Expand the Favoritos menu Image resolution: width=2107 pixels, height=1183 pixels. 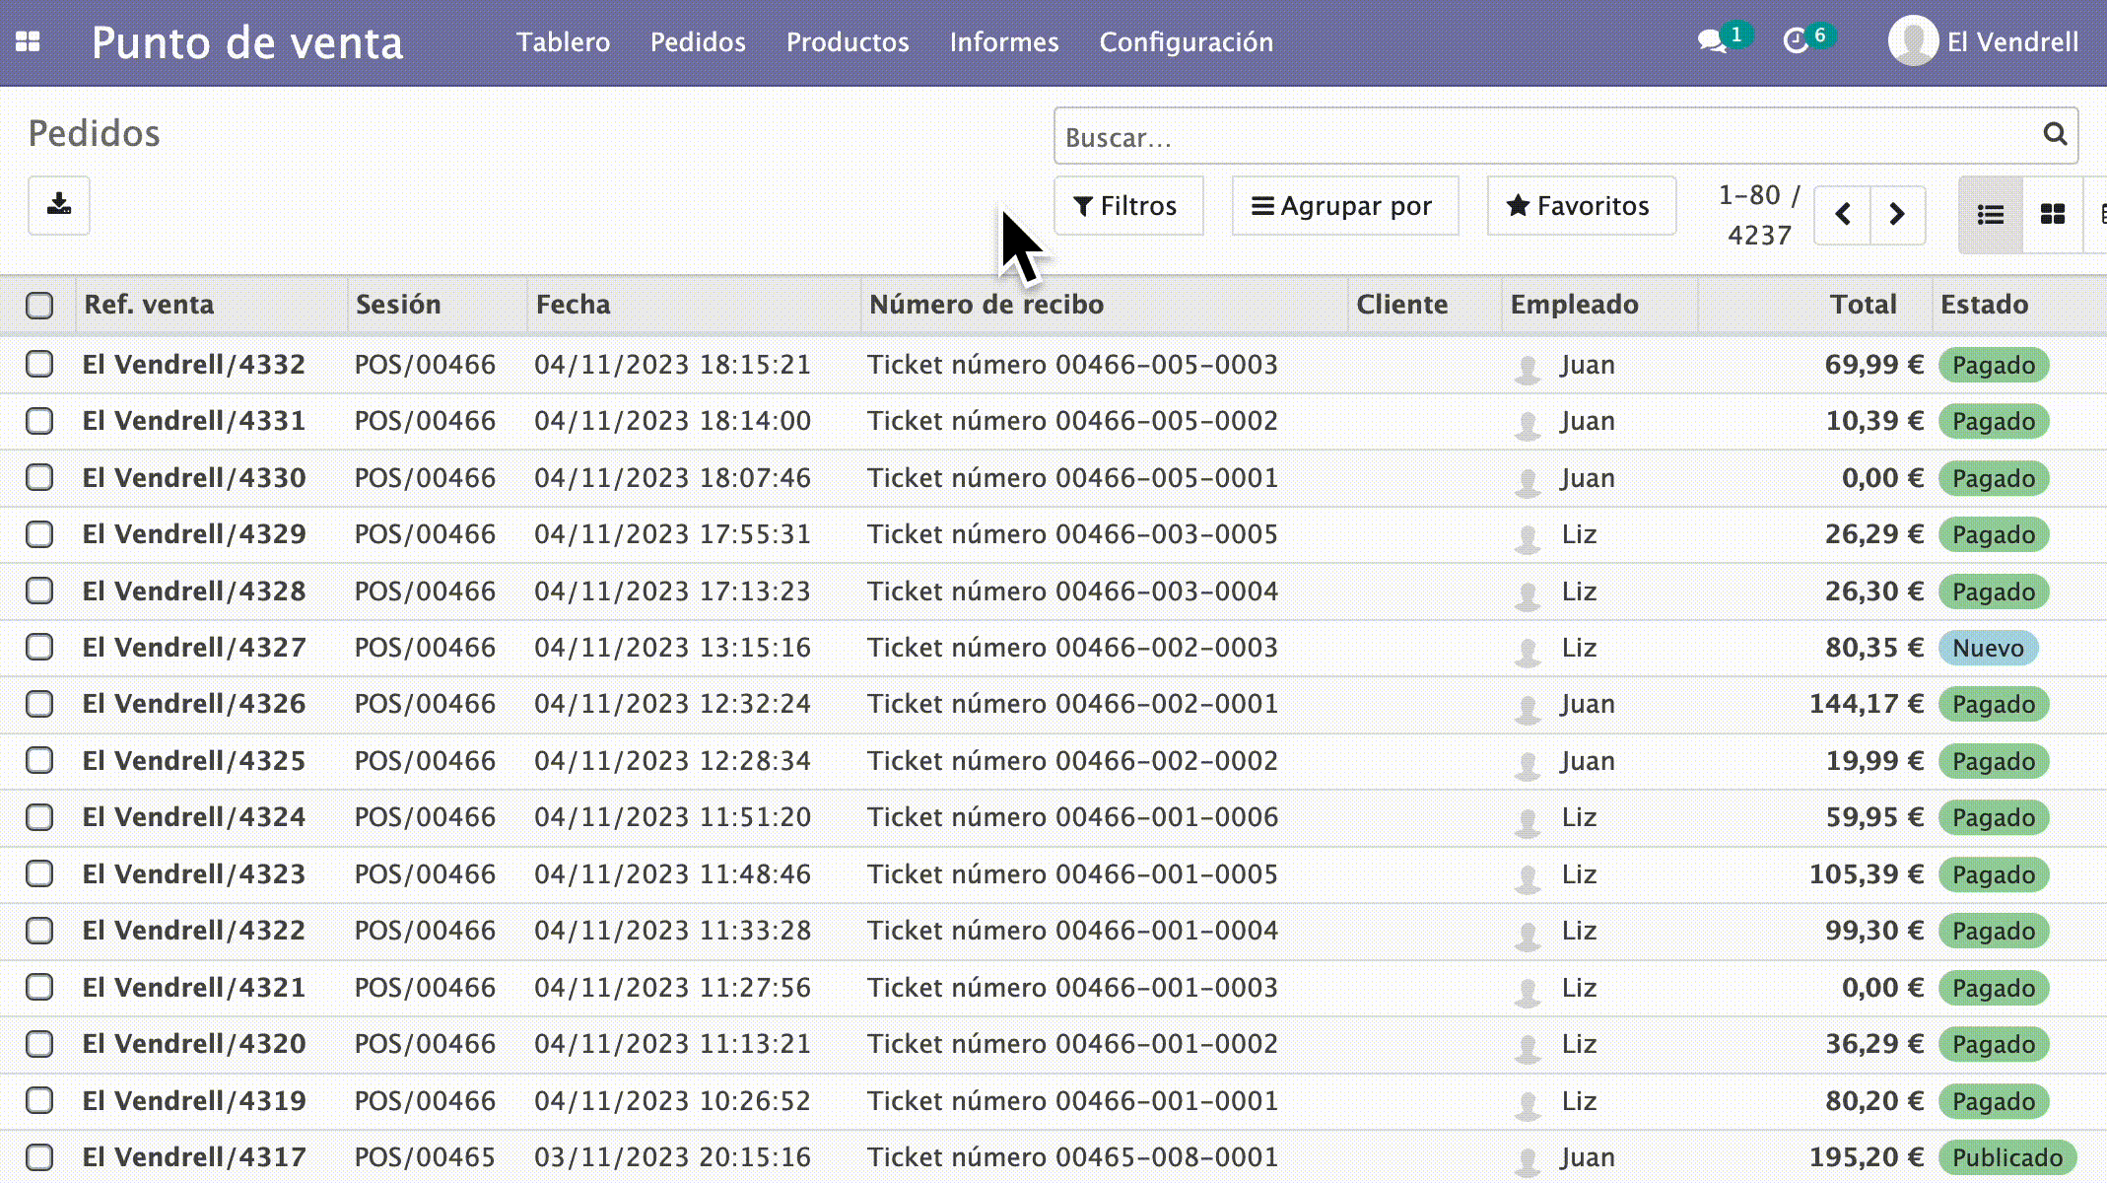pyautogui.click(x=1580, y=205)
